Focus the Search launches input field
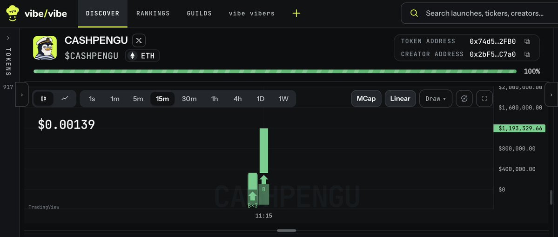The width and height of the screenshot is (558, 237). click(x=479, y=14)
